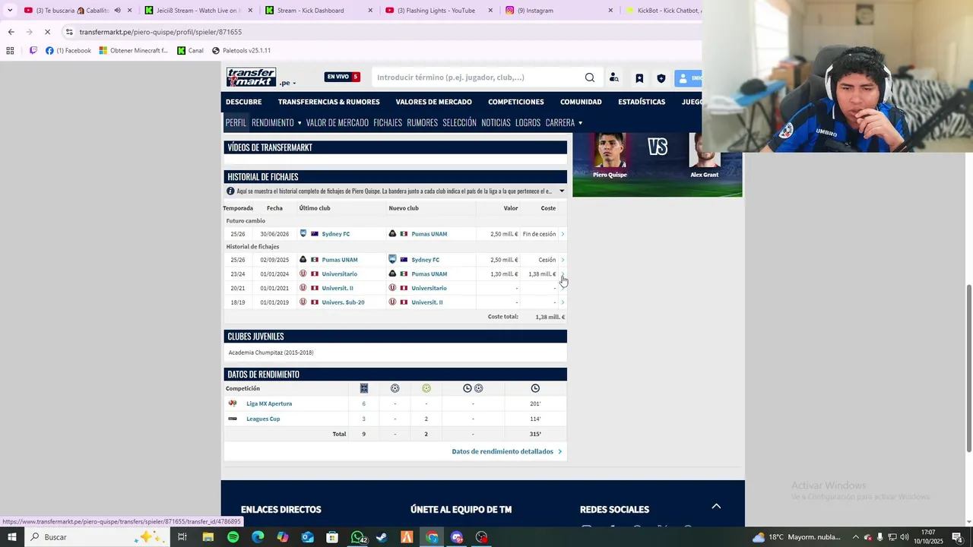Expand the RENDIMIENTO dropdown
Image resolution: width=973 pixels, height=547 pixels.
(x=277, y=122)
